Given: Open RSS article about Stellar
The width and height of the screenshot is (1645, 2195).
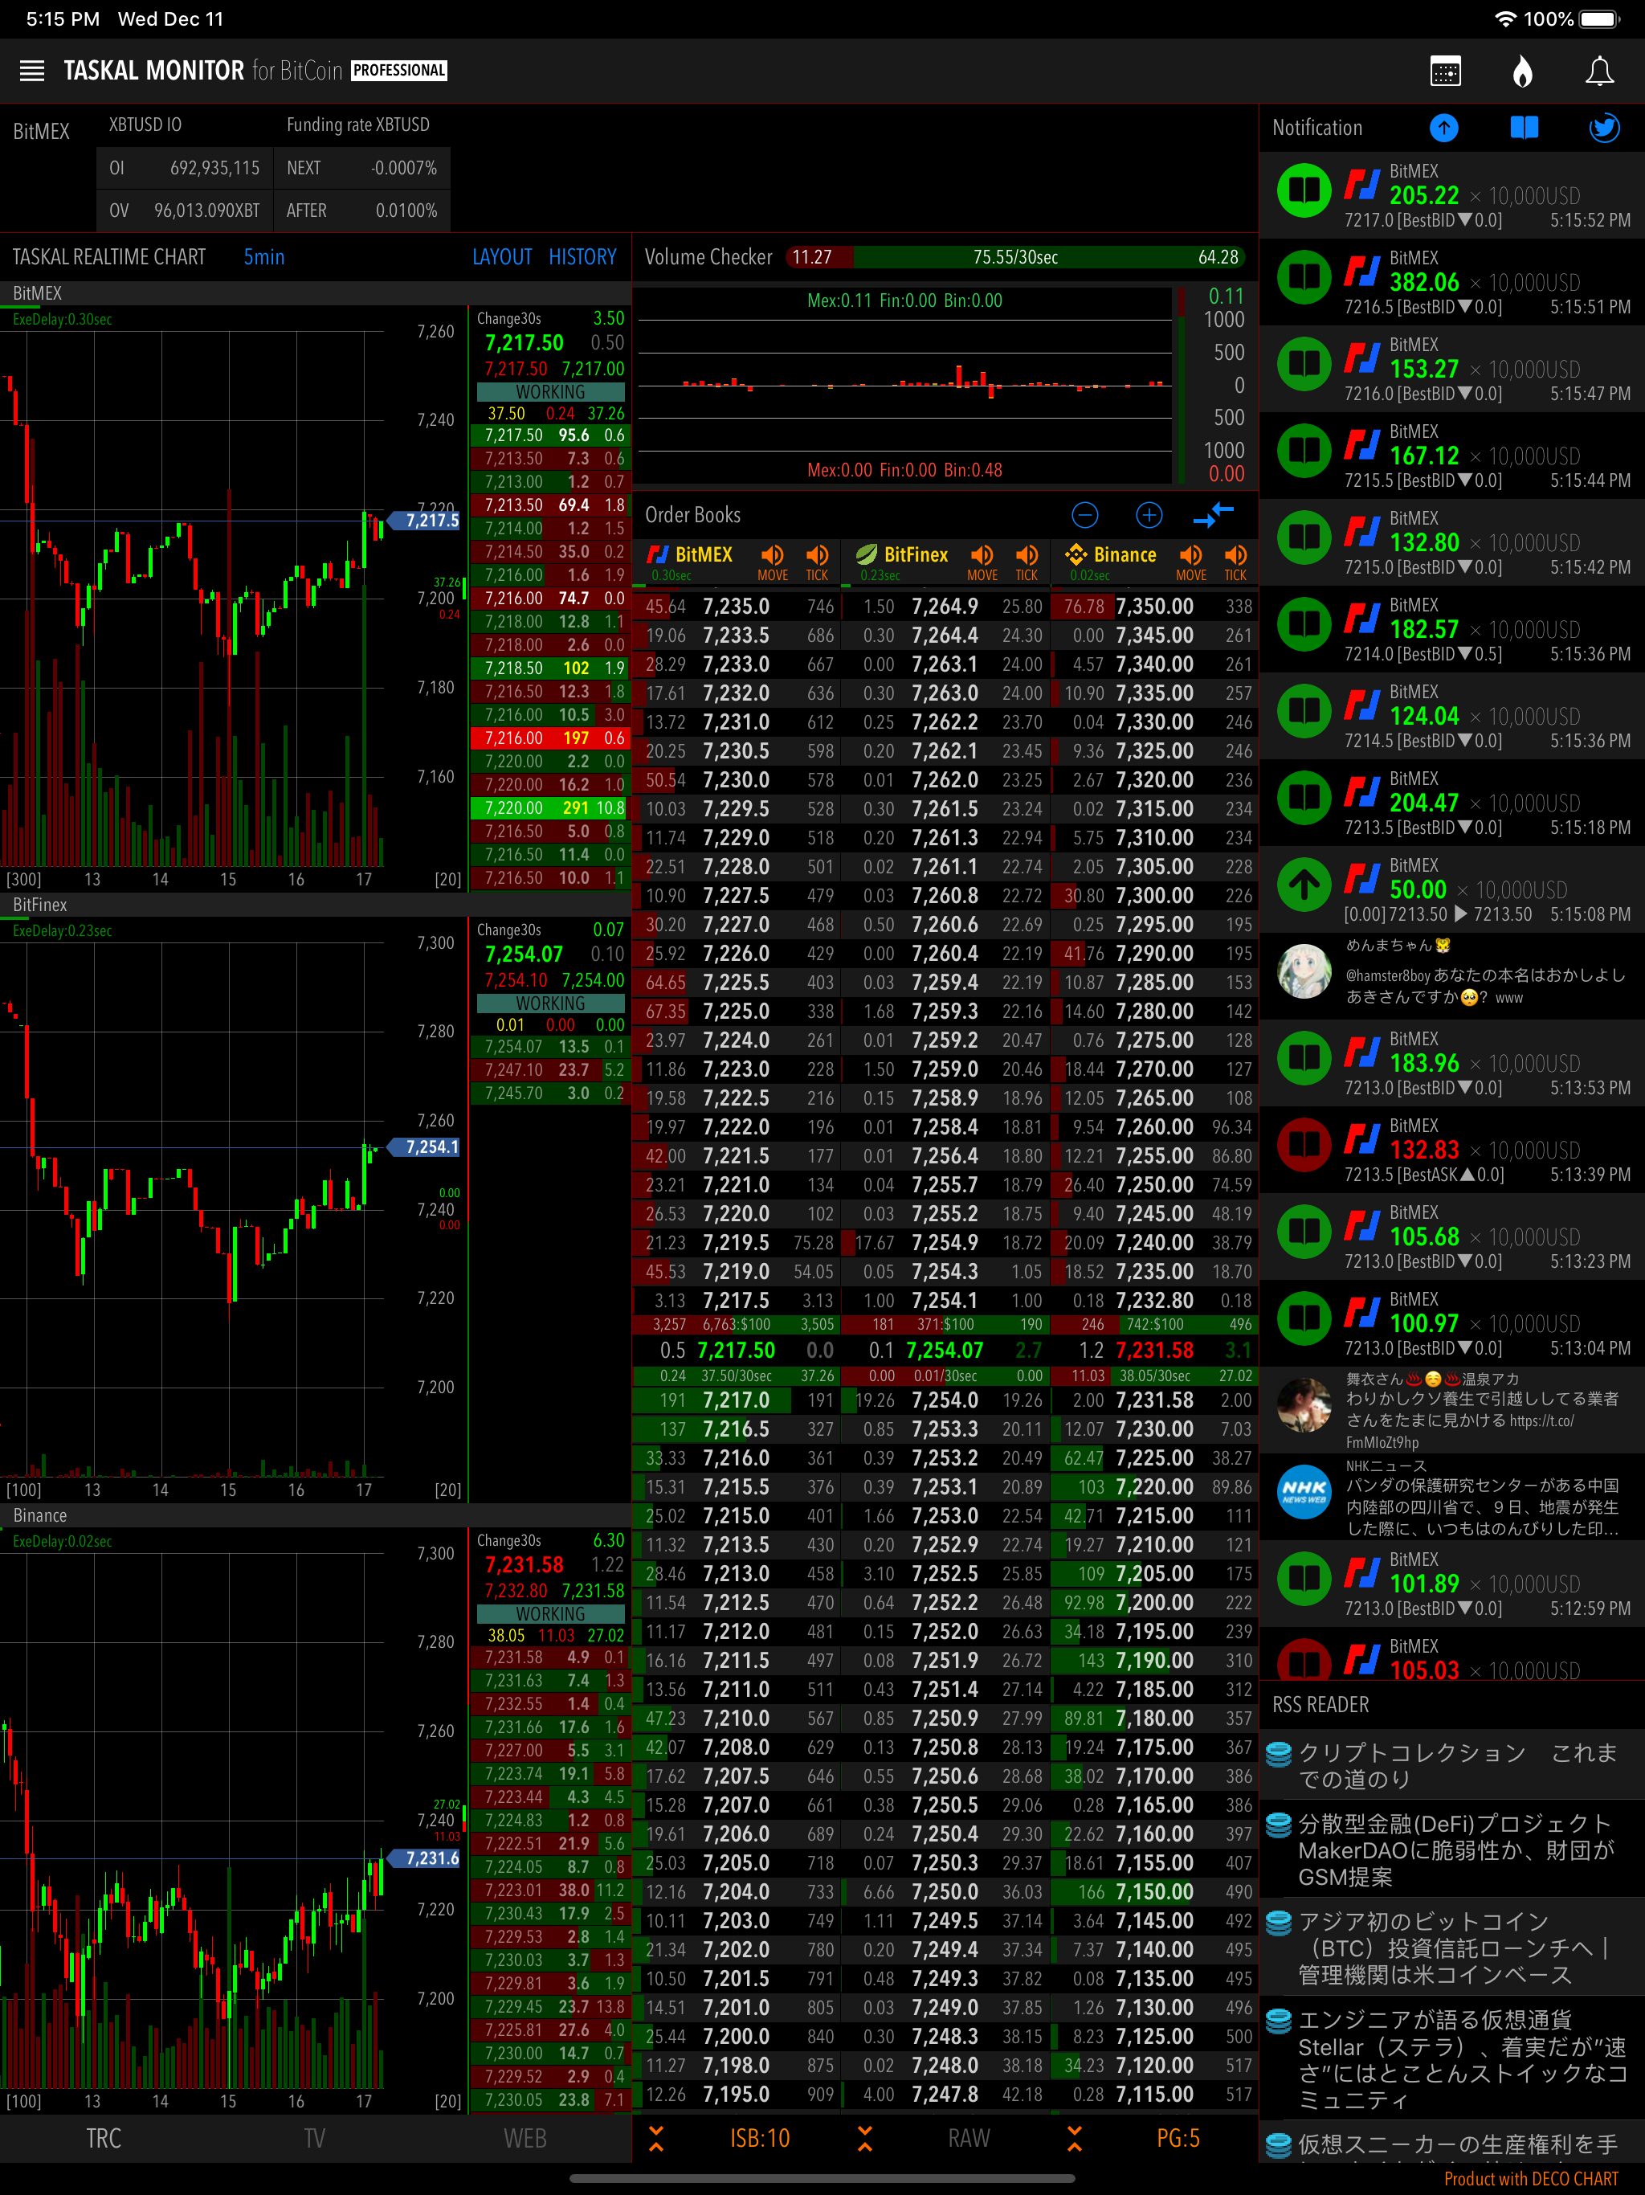Looking at the screenshot, I should [1452, 2059].
